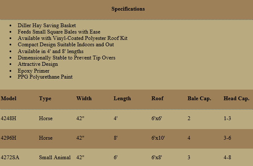The width and height of the screenshot is (253, 166).
Task: Click the PPG Polyurethane Paint bullet
Action: pos(45,77)
